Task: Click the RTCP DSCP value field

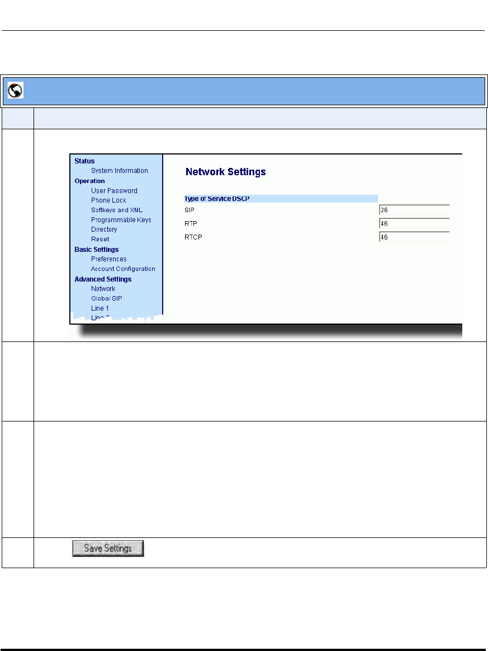Action: pyautogui.click(x=414, y=237)
